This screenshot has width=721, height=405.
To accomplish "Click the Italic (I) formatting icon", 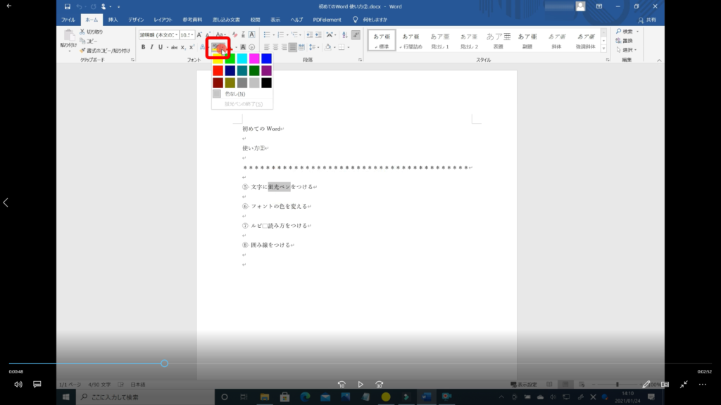I will click(151, 47).
